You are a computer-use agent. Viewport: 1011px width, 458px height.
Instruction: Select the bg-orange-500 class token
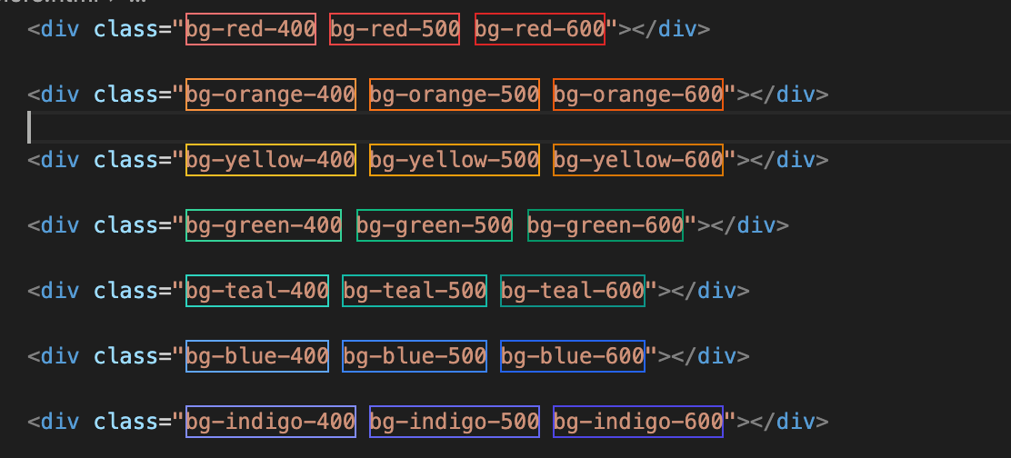pos(455,95)
